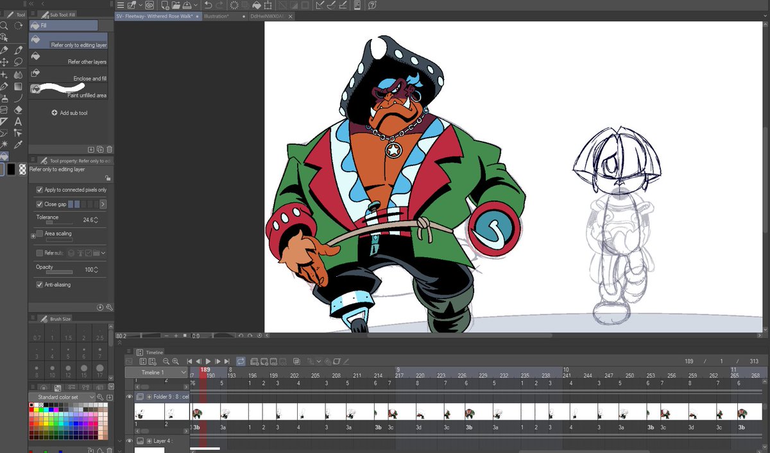Open dropdown next to new canvas icon
Image resolution: width=770 pixels, height=453 pixels.
pyautogui.click(x=141, y=5)
